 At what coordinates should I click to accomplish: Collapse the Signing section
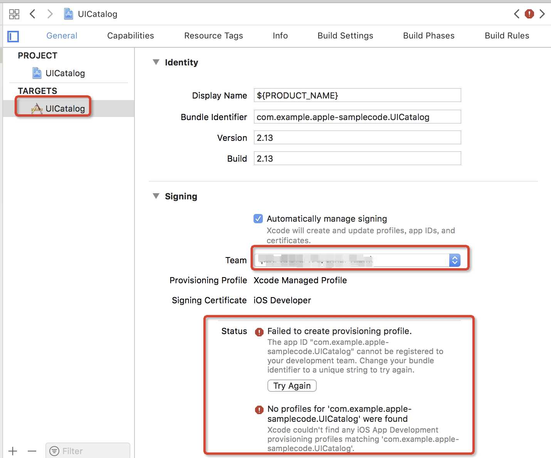pyautogui.click(x=156, y=196)
